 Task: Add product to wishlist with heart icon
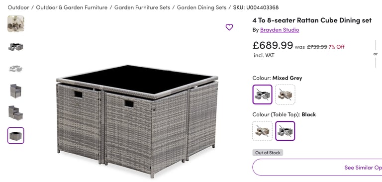click(229, 27)
